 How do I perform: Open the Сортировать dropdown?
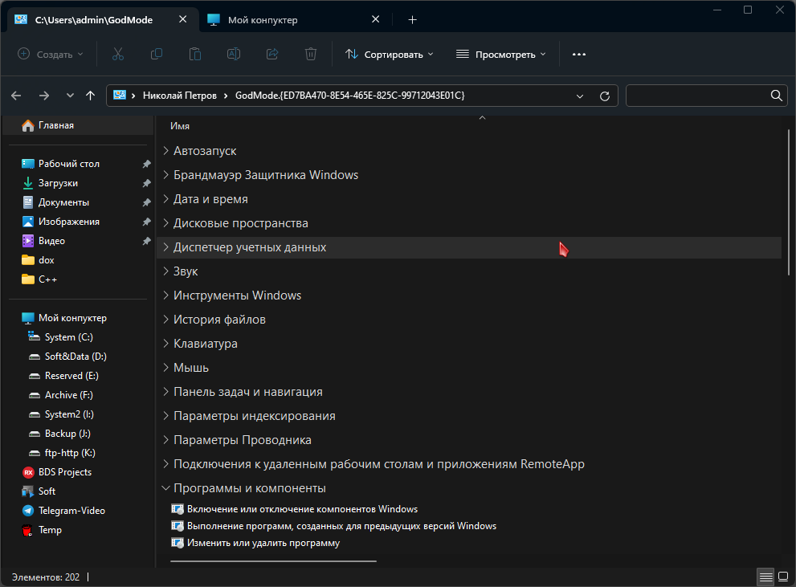(x=390, y=55)
